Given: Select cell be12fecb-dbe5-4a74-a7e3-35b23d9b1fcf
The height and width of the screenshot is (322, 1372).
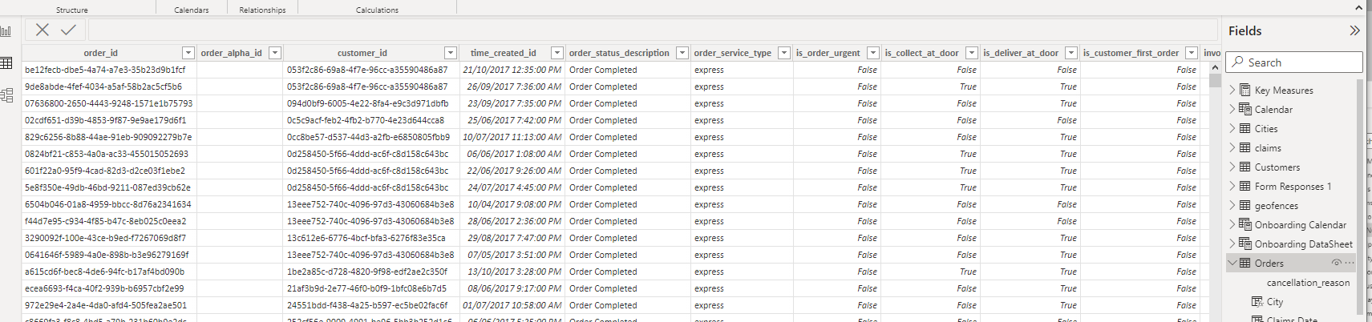Looking at the screenshot, I should [105, 70].
